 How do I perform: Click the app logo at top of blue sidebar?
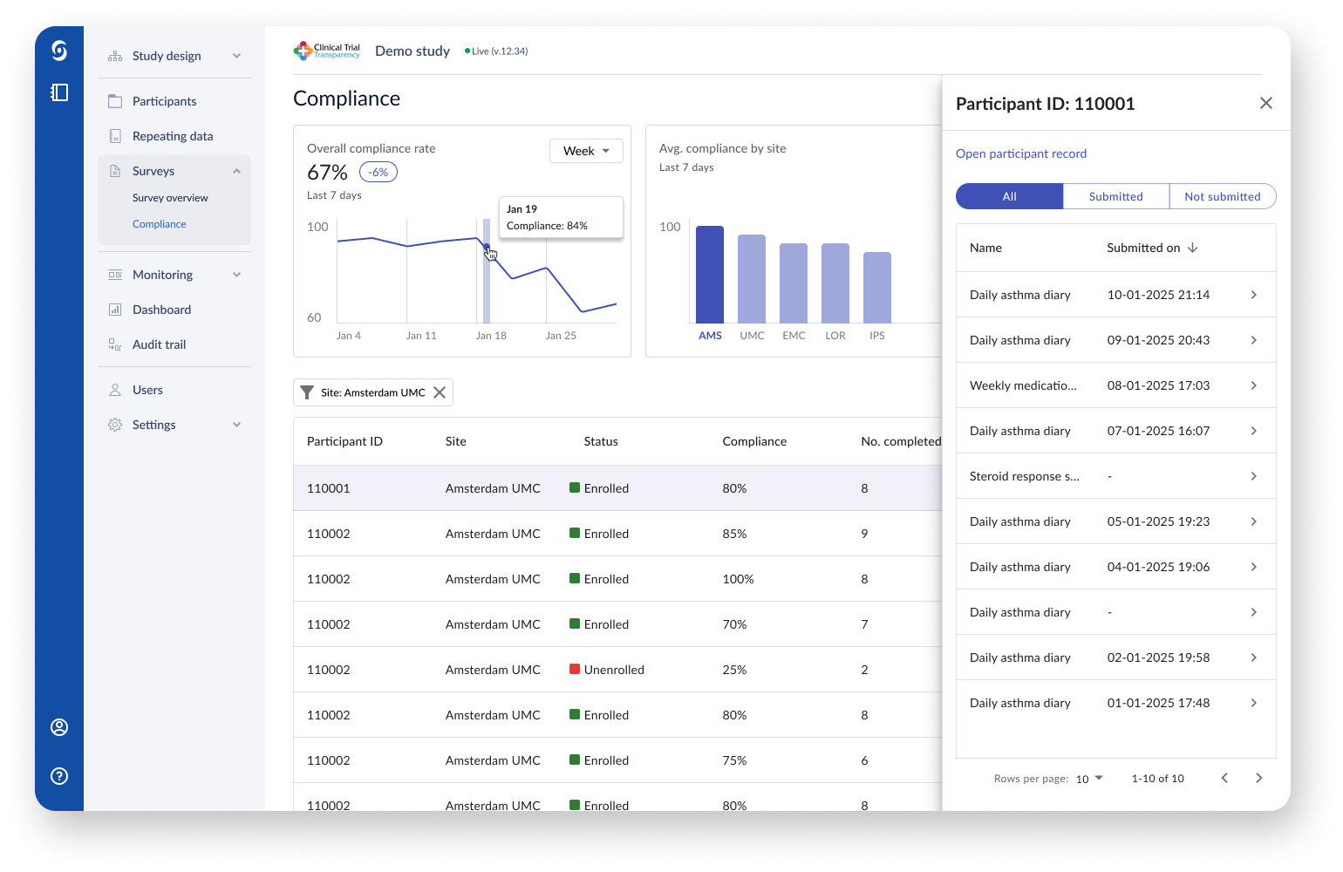59,51
